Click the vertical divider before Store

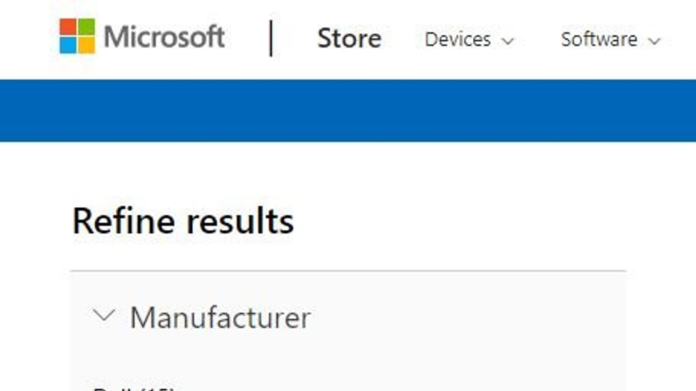point(271,38)
